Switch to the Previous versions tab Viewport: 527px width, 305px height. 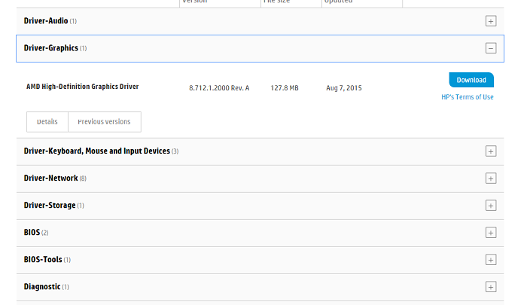(x=104, y=122)
